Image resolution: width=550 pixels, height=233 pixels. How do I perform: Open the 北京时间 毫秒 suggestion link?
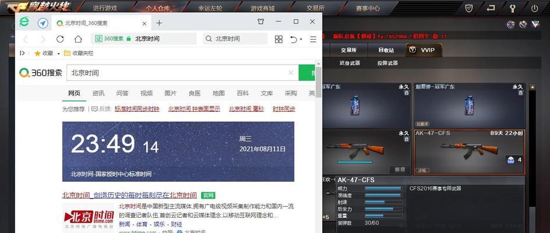246,109
